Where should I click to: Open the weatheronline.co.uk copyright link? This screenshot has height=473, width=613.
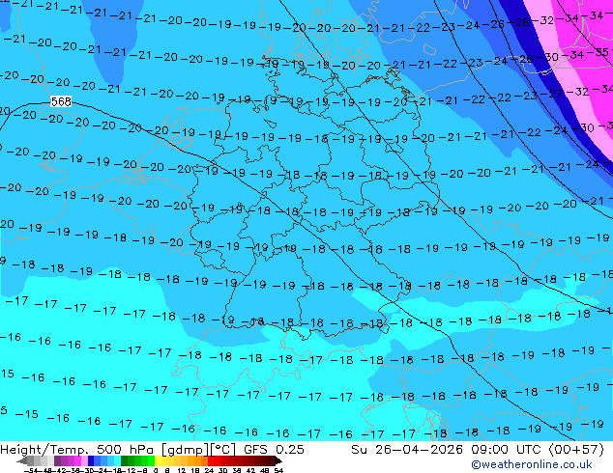(x=531, y=464)
